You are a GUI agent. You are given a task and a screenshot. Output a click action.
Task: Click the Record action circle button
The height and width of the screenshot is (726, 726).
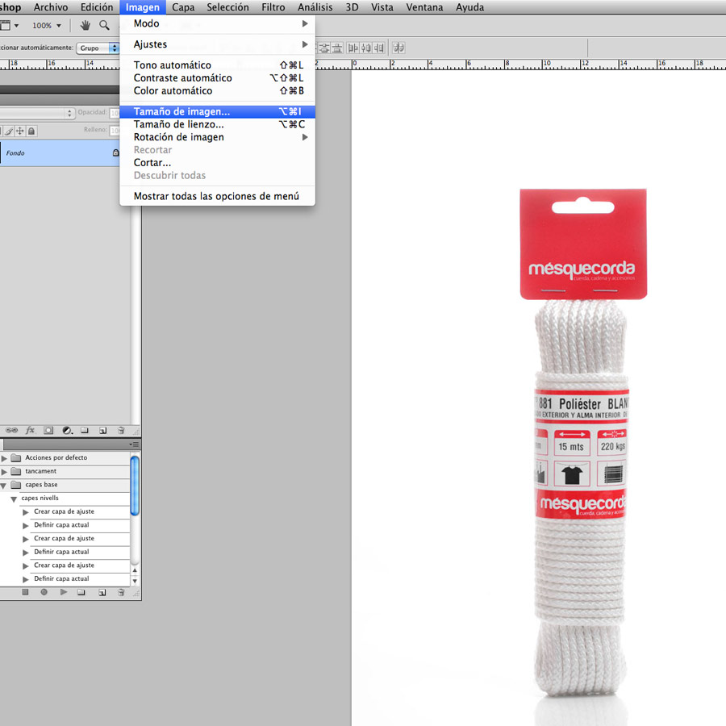coord(44,592)
